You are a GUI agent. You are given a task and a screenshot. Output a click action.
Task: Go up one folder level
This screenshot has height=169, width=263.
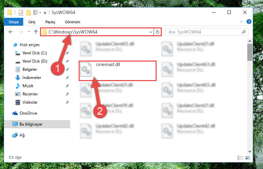pyautogui.click(x=36, y=32)
